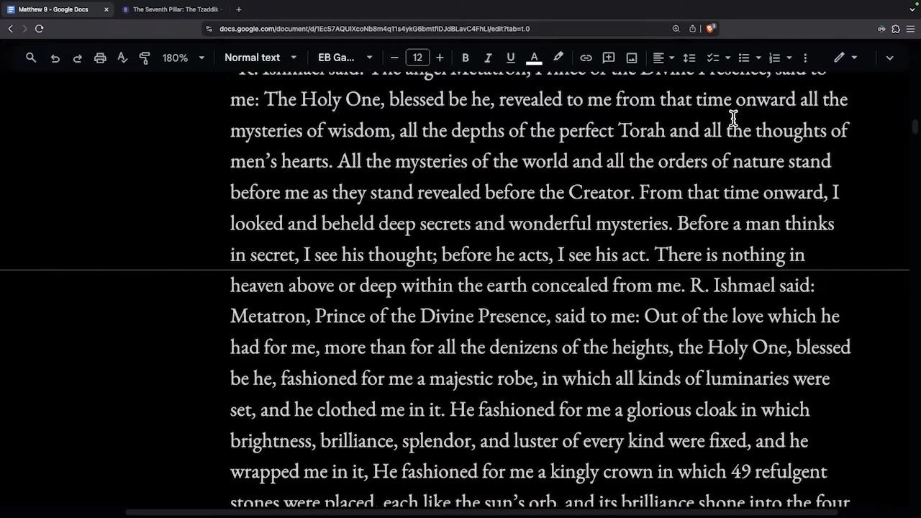Screen dimensions: 921x518
Task: Click the word 'luminaries' in the text
Action: coord(746,378)
